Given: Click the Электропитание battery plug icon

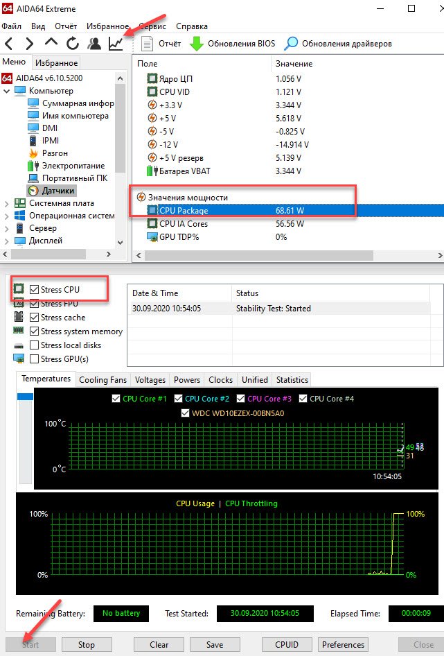Looking at the screenshot, I should pyautogui.click(x=33, y=166).
